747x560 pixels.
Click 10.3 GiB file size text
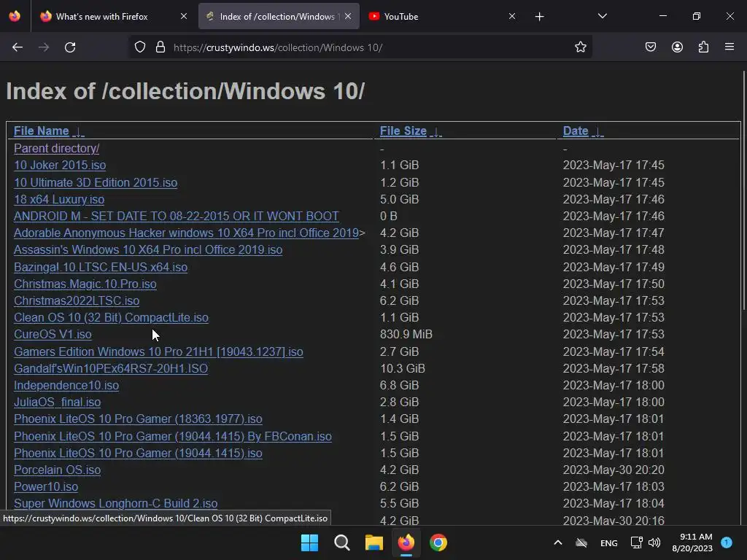coord(403,368)
